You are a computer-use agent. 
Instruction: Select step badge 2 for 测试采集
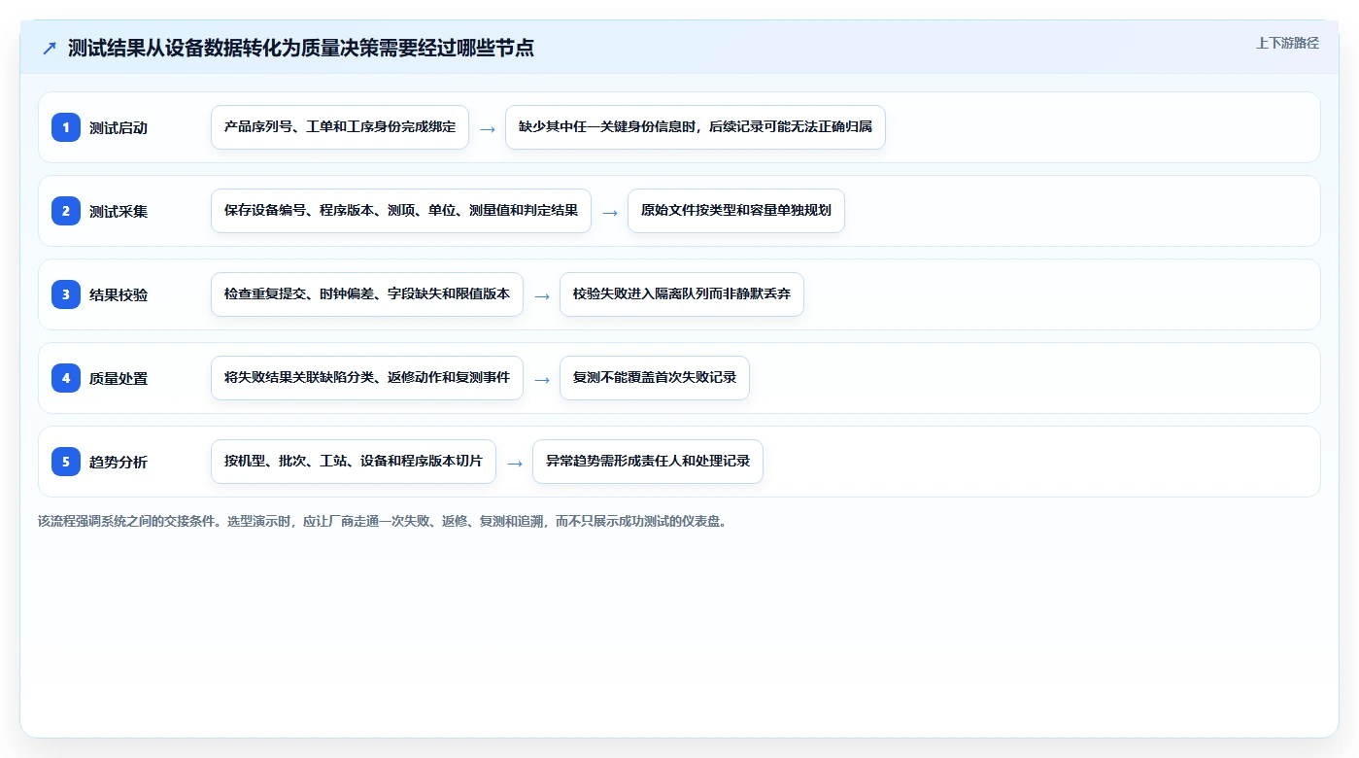[66, 211]
